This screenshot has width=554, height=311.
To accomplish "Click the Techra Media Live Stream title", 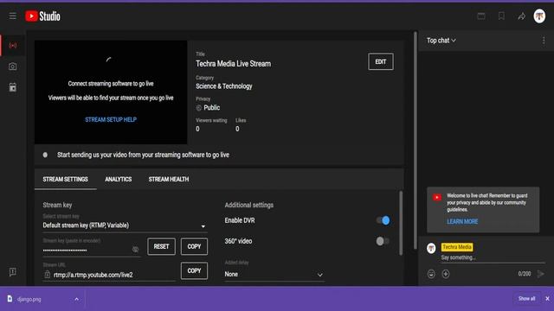I will [x=233, y=64].
